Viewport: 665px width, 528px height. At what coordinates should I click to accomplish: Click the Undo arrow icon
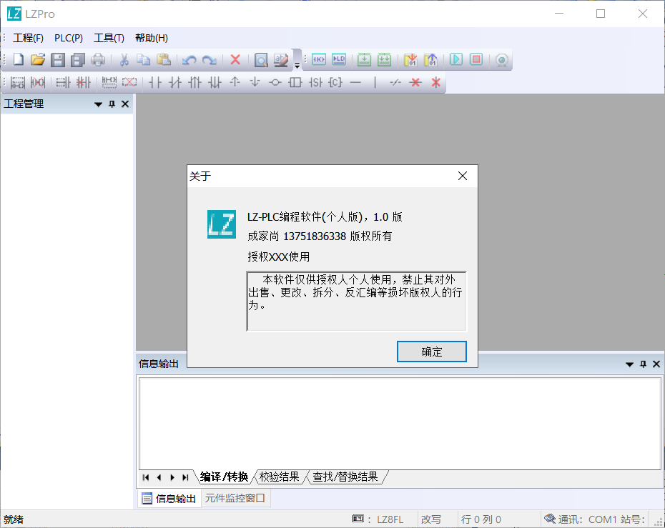188,59
